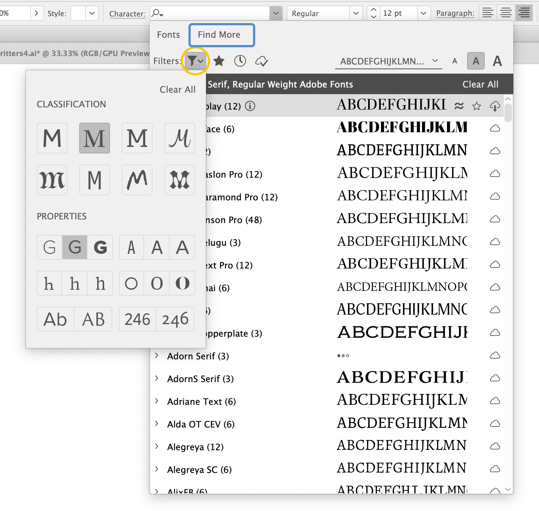Open Character font list dropdown arrow
The image size is (539, 511).
[x=276, y=13]
